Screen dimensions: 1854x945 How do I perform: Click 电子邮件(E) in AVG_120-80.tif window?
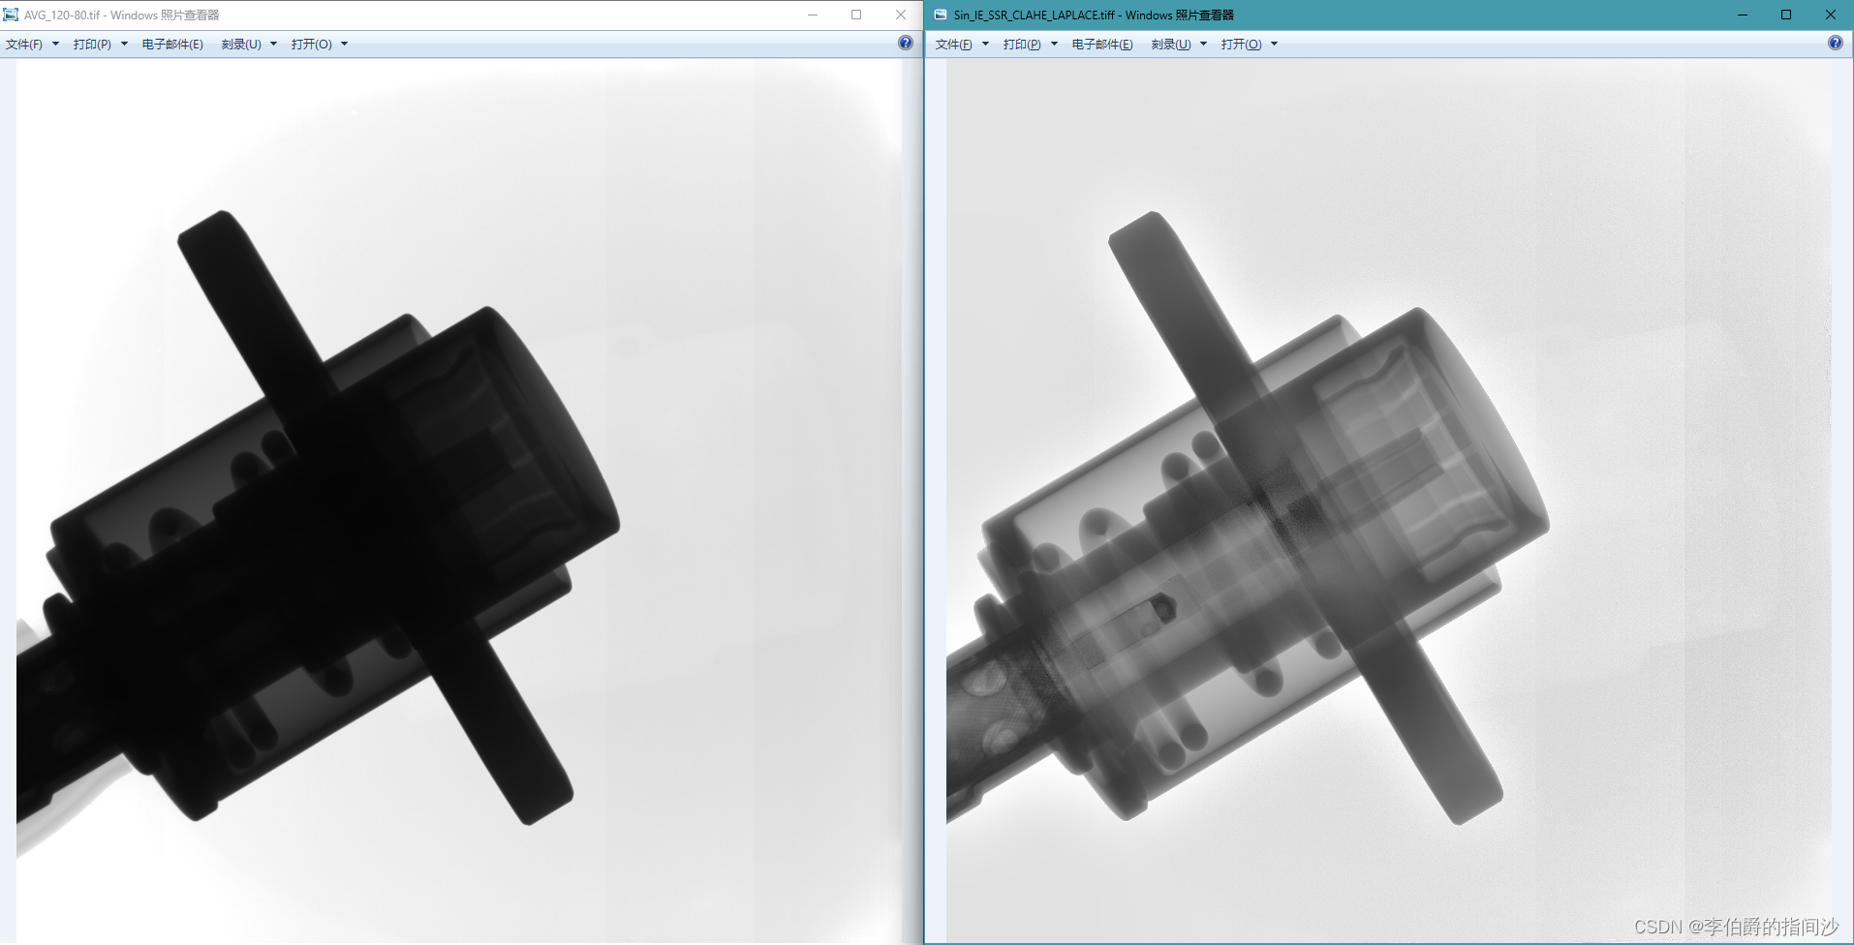point(172,45)
